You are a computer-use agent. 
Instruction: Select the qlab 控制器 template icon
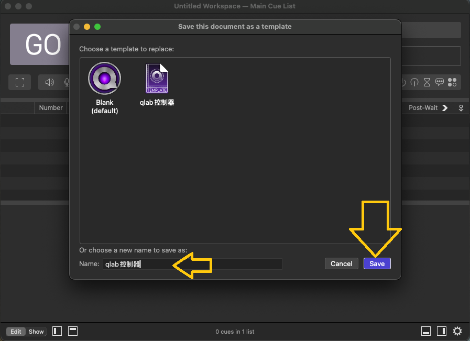(157, 79)
